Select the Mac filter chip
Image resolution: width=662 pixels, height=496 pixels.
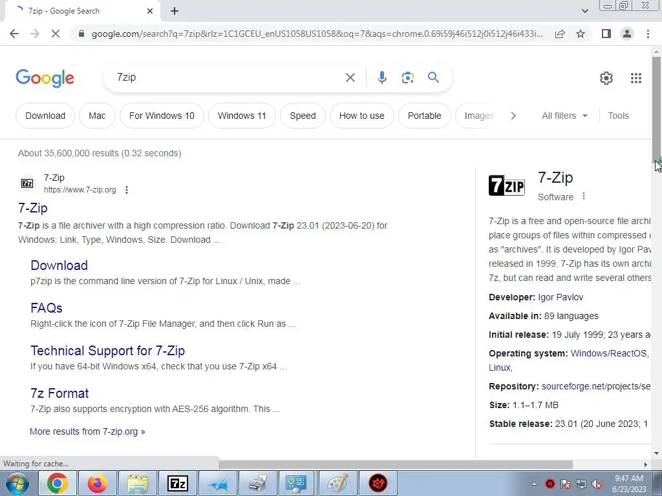97,116
